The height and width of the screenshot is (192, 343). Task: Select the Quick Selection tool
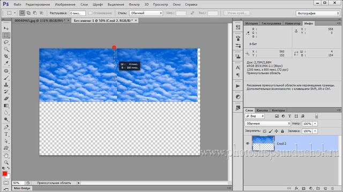6,49
